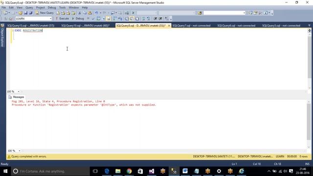Open a file with the Open File icon
Screen dimensions: 313x176
point(21,13)
